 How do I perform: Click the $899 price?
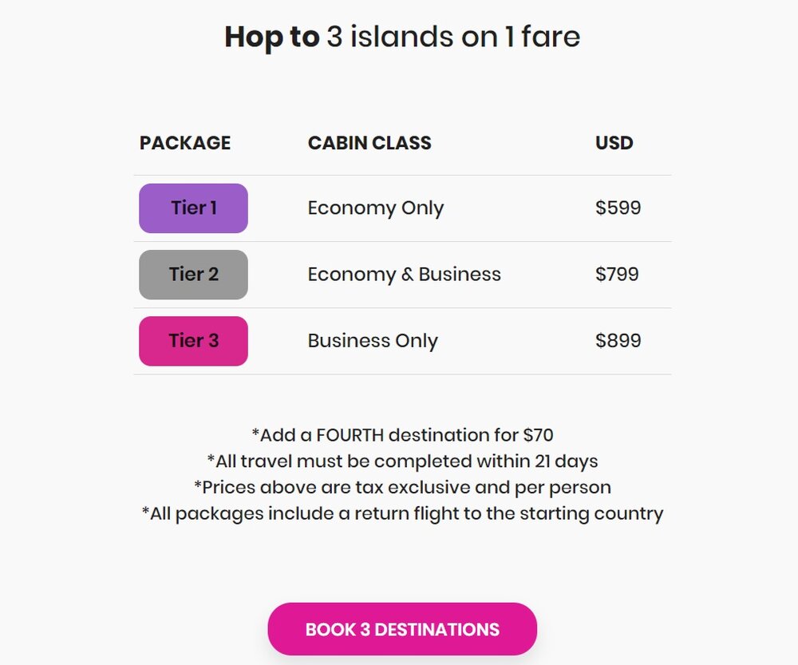point(618,341)
